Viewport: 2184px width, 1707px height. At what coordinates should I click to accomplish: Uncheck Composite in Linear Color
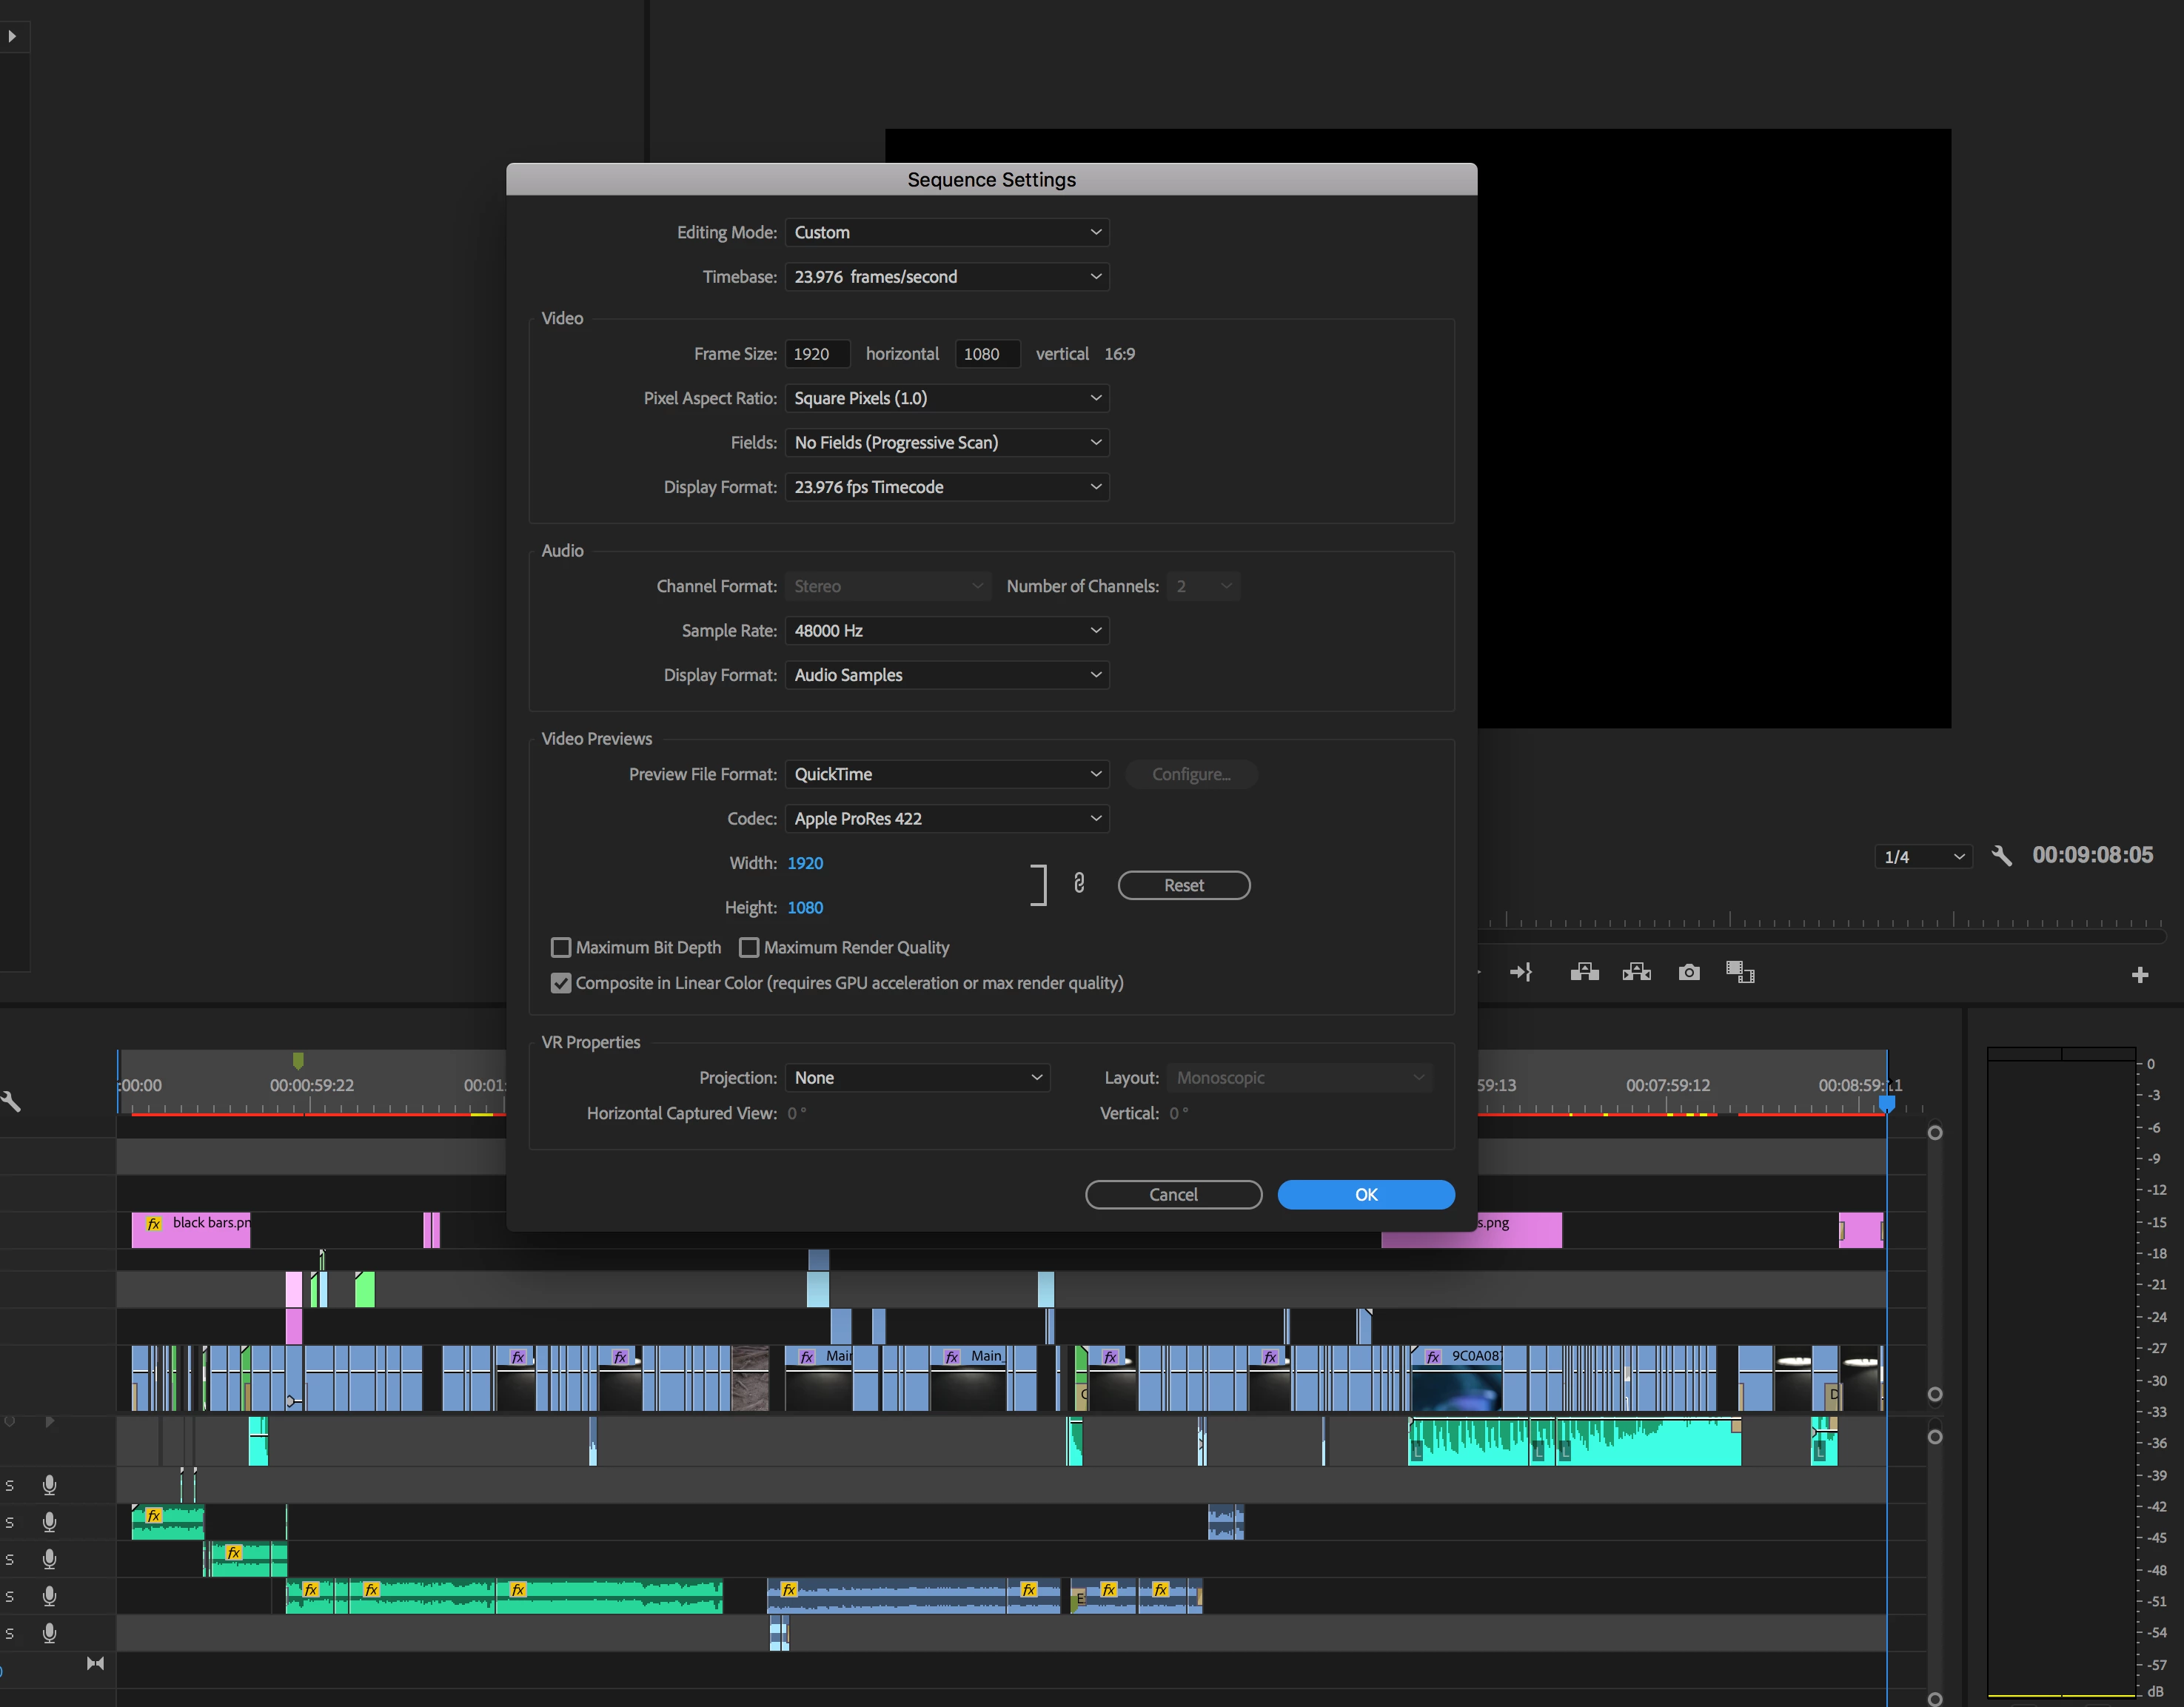click(561, 983)
